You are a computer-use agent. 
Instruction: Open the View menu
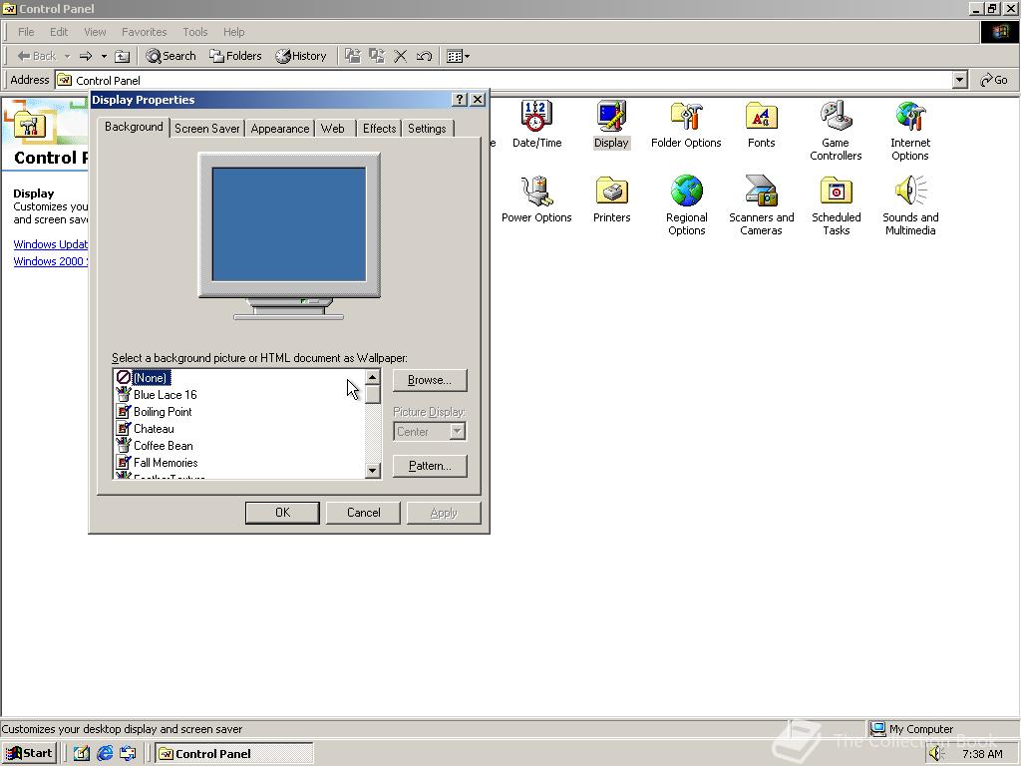[x=95, y=32]
